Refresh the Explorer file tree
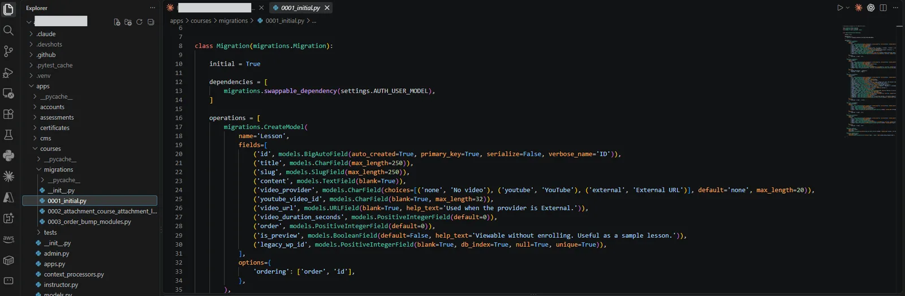Viewport: 905px width, 296px height. click(x=139, y=22)
